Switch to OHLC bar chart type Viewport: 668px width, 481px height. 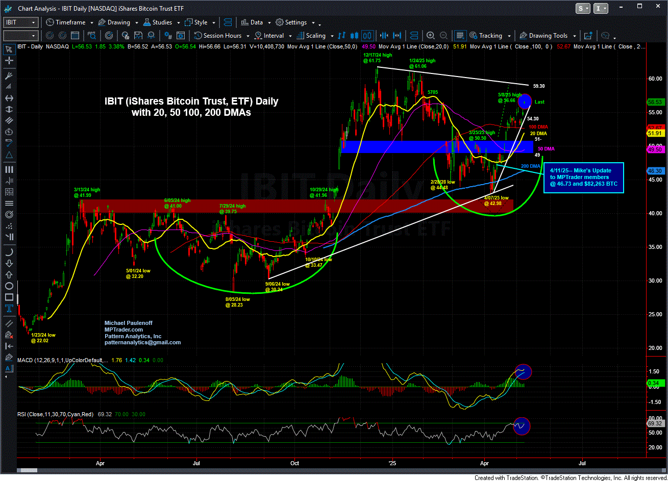(342, 36)
